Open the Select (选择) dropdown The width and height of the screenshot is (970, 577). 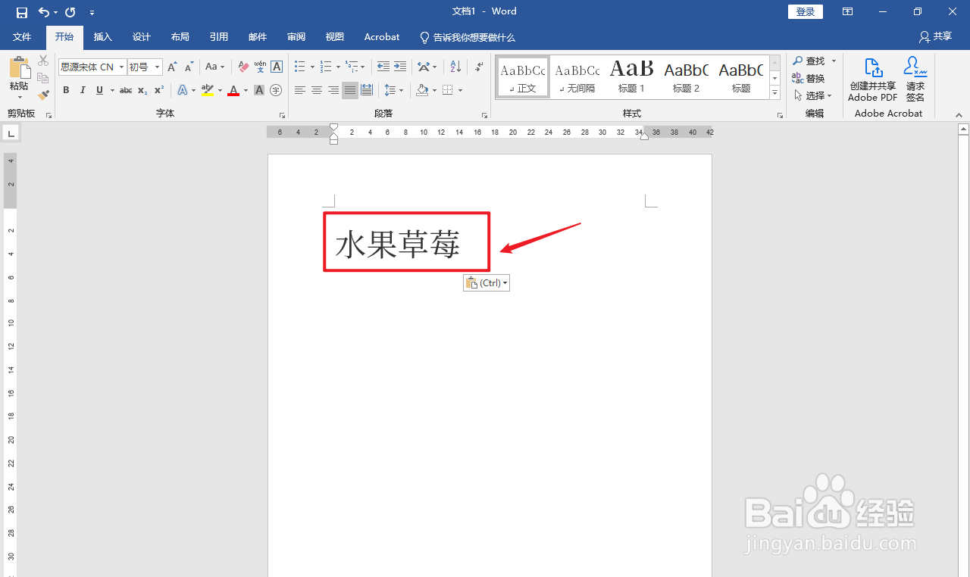[x=812, y=95]
